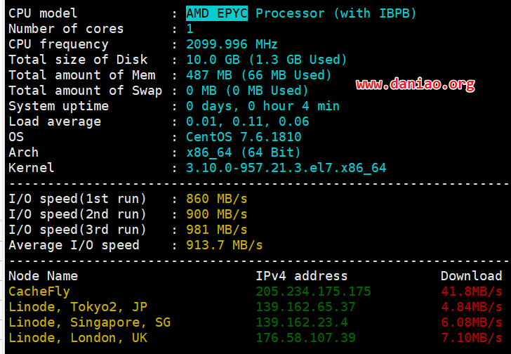Click the Linode, Singapore, SG node name
This screenshot has height=354, width=511.
click(90, 322)
